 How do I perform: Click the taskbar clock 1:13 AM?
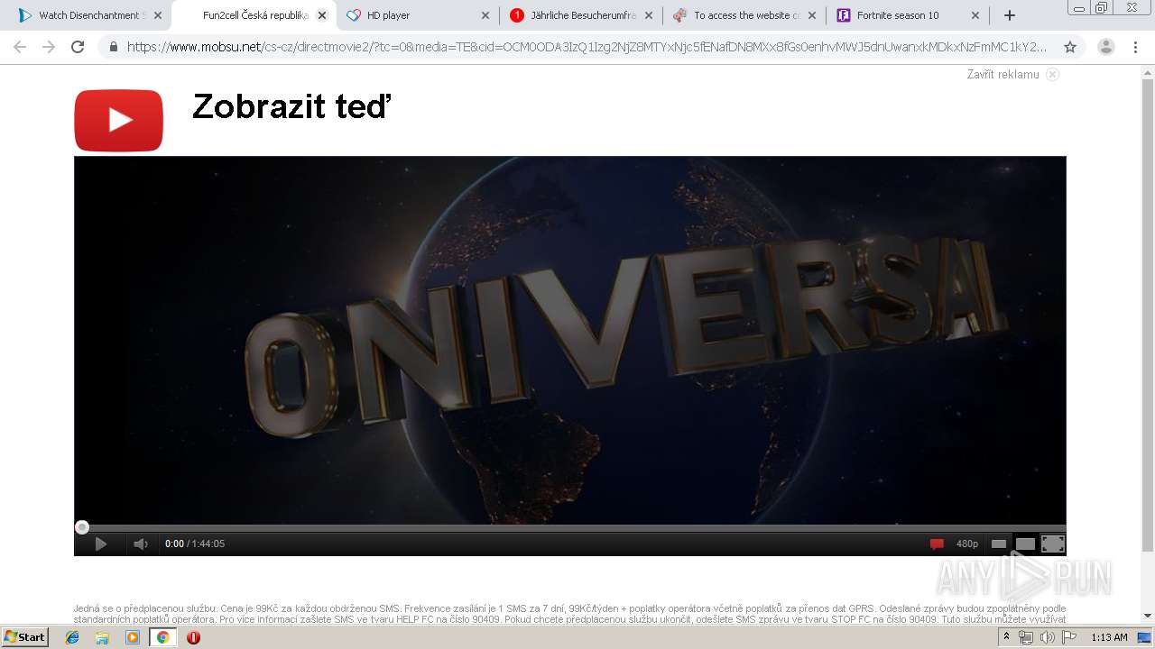tap(1109, 637)
